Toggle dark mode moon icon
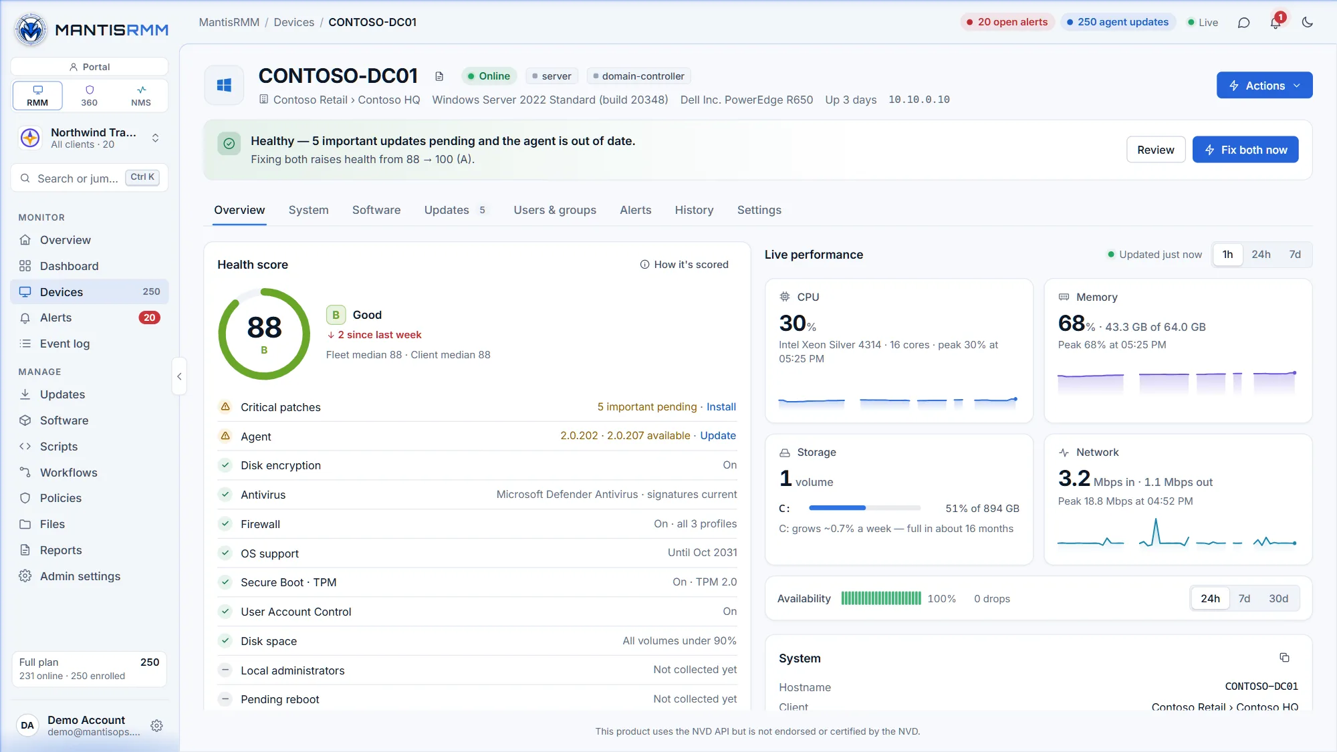Viewport: 1337px width, 752px height. (1308, 23)
